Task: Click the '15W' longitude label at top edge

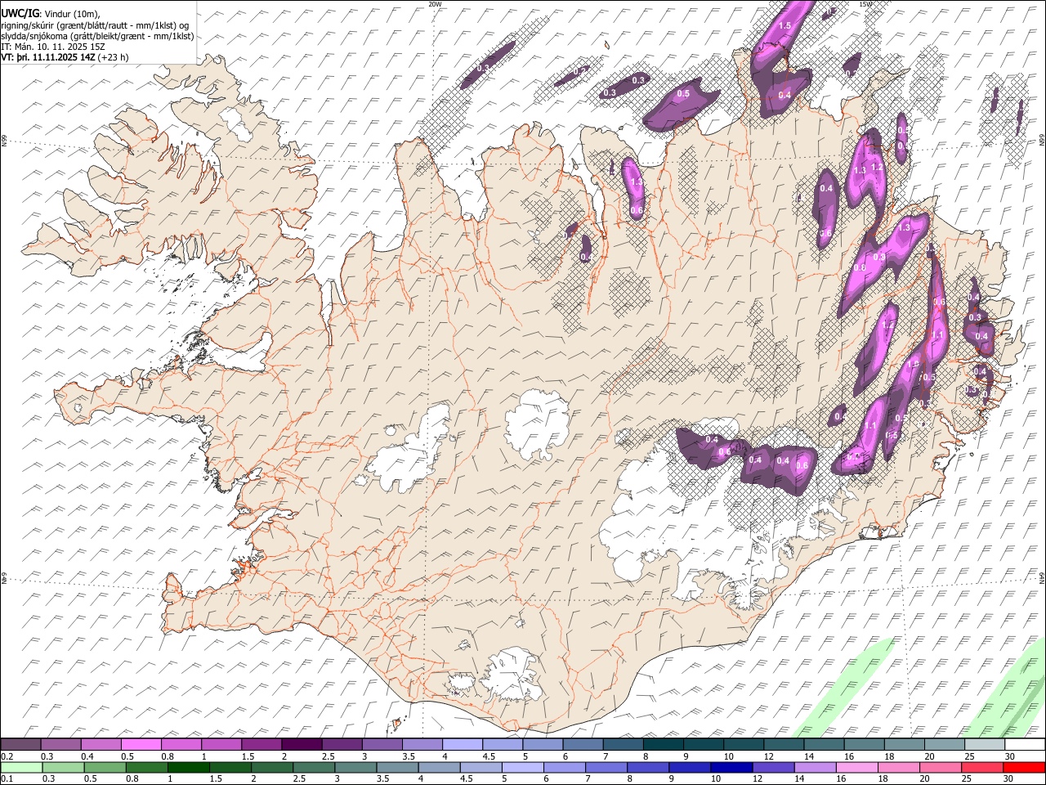Action: pyautogui.click(x=865, y=4)
